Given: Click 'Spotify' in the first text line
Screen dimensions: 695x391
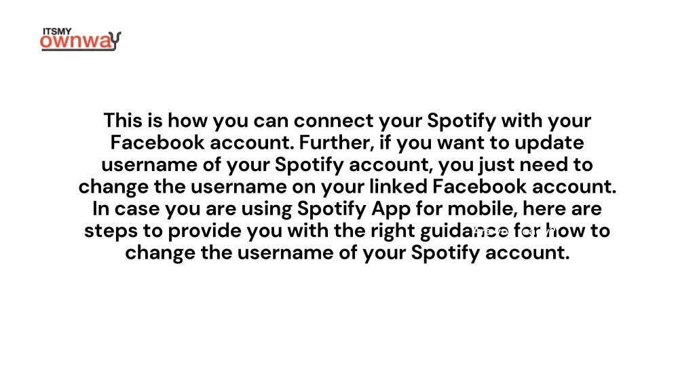Looking at the screenshot, I should pos(462,121).
